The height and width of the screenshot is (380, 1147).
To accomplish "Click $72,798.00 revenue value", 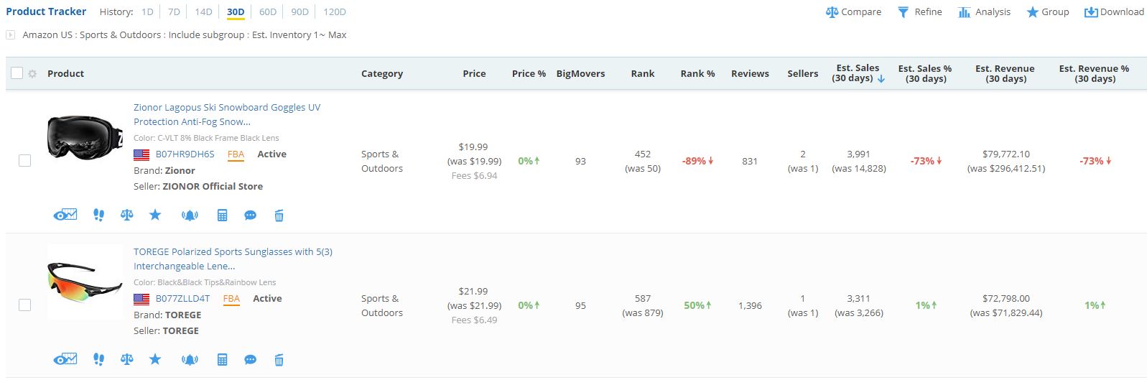I will (x=1006, y=298).
